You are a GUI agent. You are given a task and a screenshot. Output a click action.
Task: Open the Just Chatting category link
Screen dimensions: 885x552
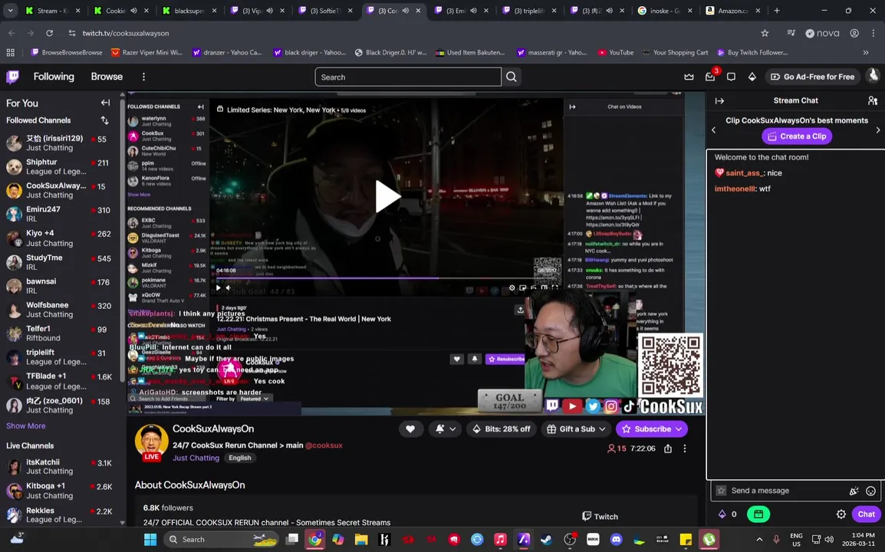click(196, 458)
